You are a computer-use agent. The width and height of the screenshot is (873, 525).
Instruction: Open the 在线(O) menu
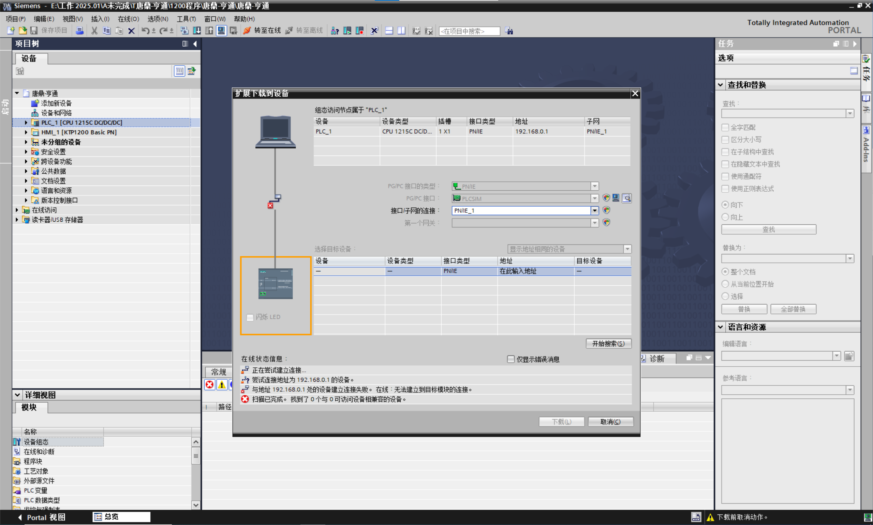128,19
